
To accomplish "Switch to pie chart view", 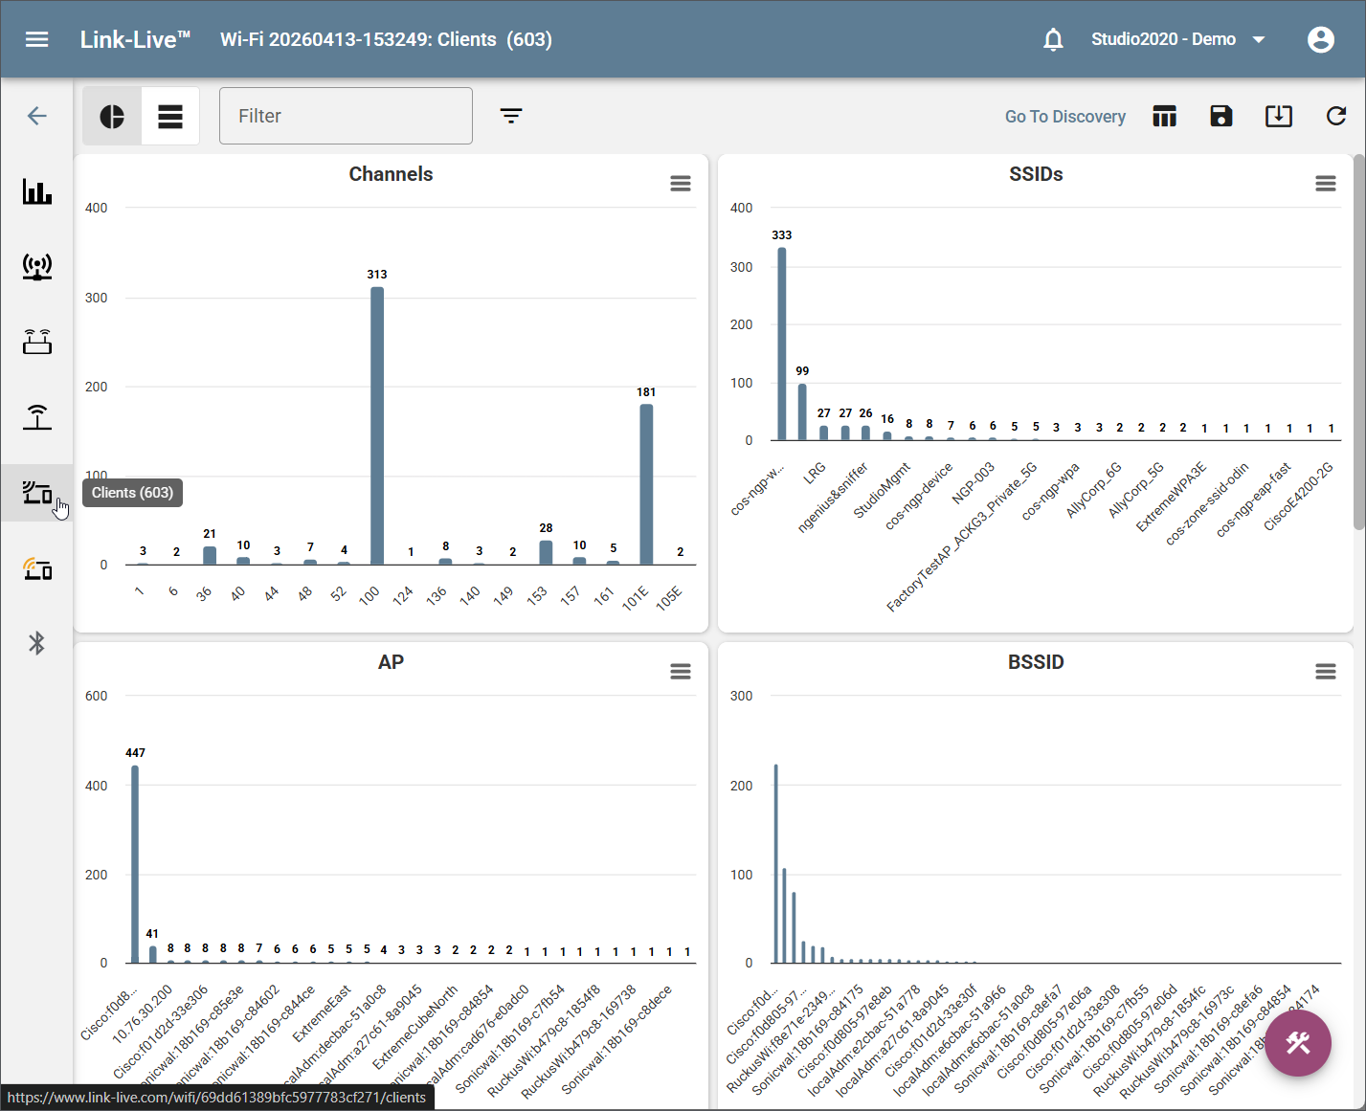I will click(112, 116).
